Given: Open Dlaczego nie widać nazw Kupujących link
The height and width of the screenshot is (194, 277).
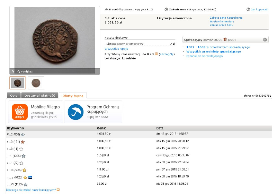Looking at the screenshot, I should 31,190.
